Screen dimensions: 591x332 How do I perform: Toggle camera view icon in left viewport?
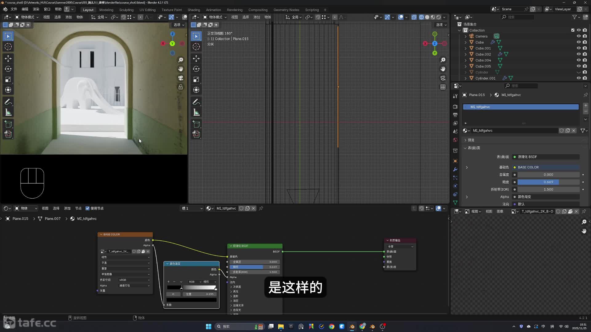tap(181, 78)
